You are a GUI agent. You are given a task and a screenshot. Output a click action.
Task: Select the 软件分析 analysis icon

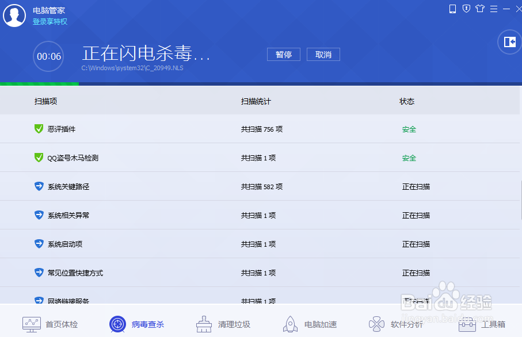click(377, 324)
